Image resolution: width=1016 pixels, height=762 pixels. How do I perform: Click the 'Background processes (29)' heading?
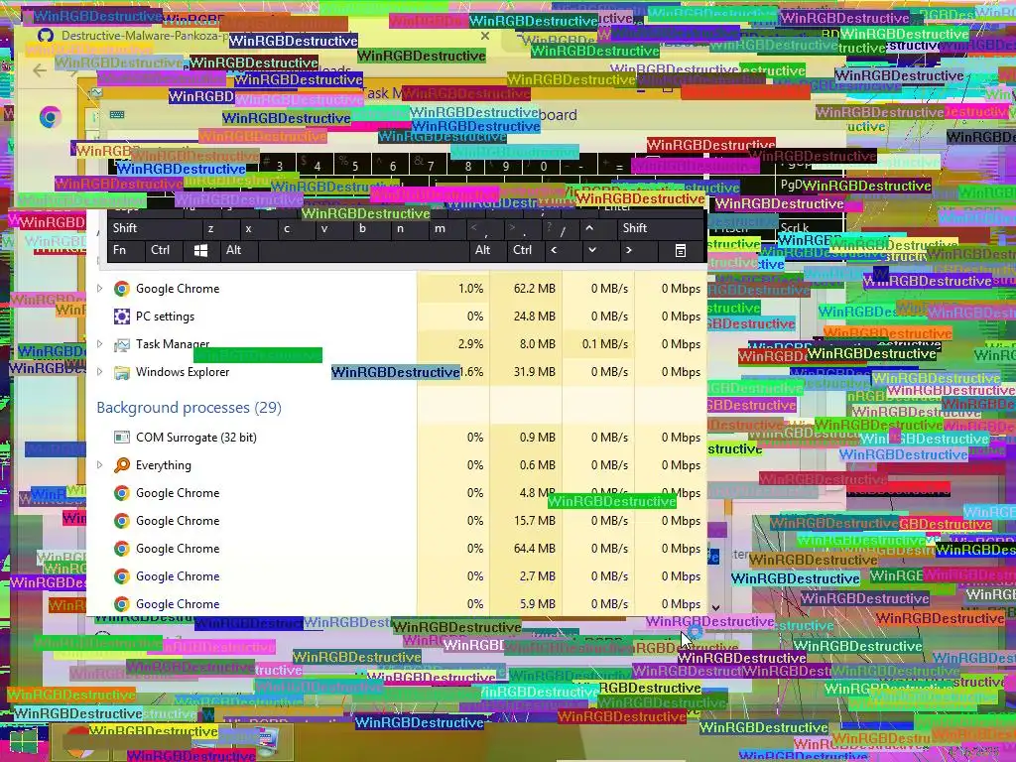189,408
